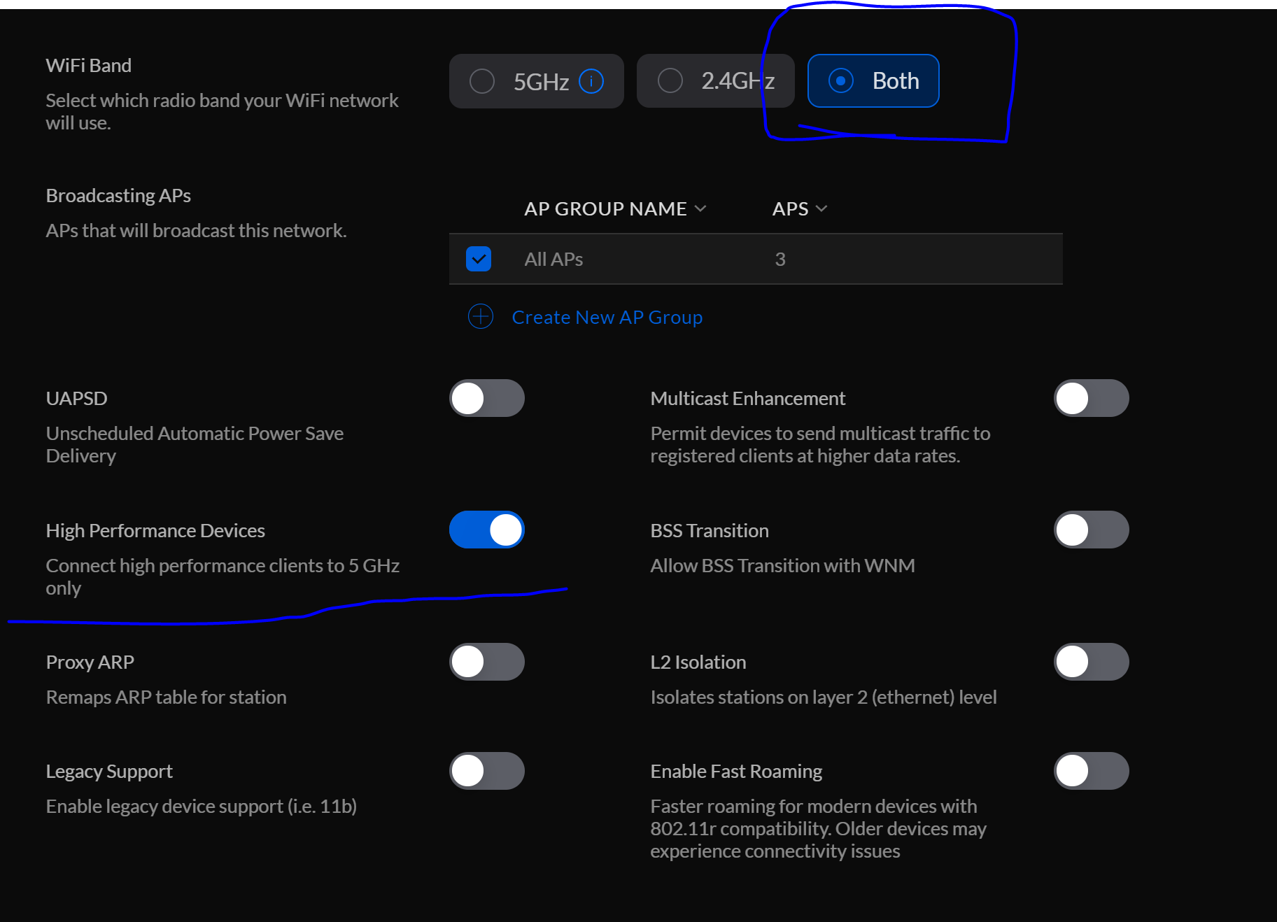Enable the UAPSD toggle
Viewport: 1277px width, 922px height.
point(486,398)
